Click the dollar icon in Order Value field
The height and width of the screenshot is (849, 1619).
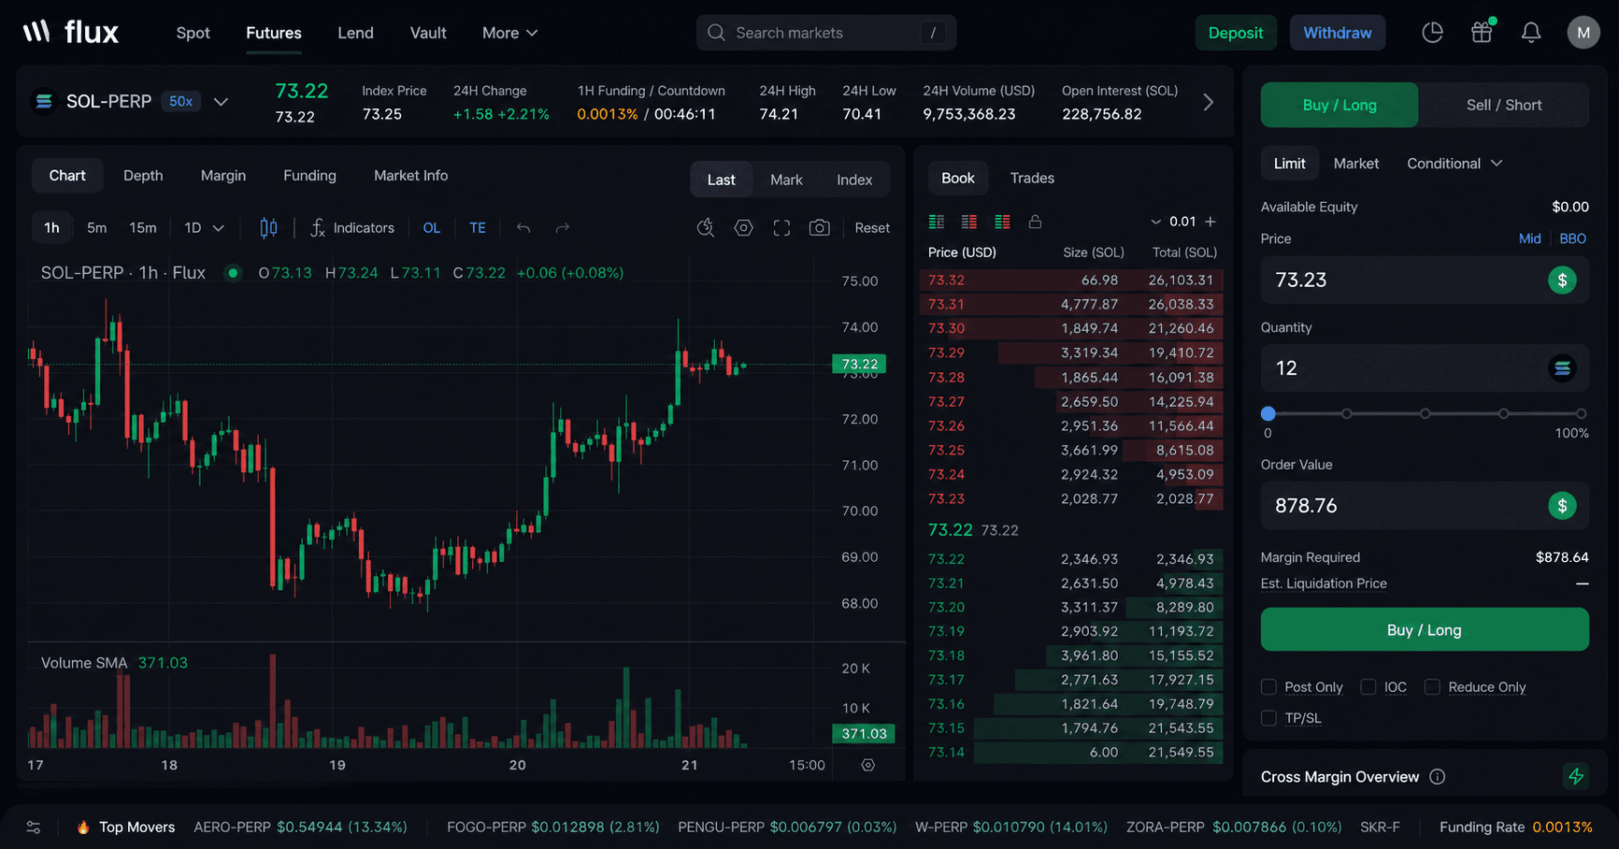[x=1562, y=506]
